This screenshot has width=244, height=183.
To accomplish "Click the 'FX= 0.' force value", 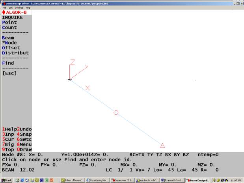I will [x=11, y=165].
